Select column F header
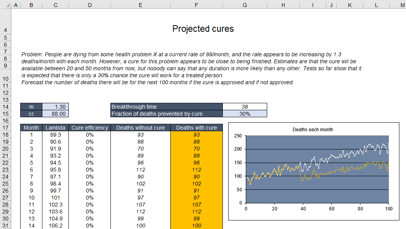Screen dimensions: 406x229 coord(196,5)
